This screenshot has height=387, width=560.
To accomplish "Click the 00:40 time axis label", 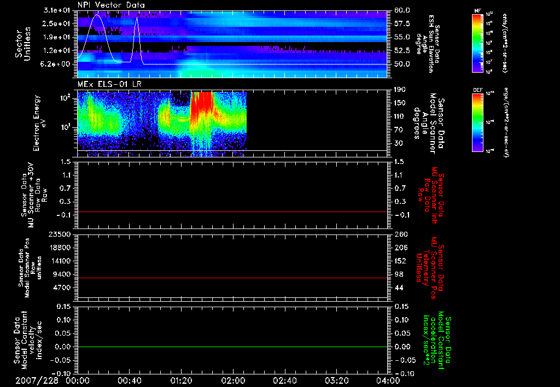I will click(129, 380).
